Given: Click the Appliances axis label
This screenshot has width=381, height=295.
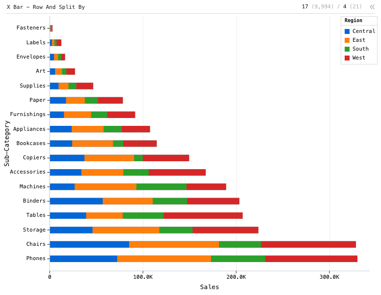Looking at the screenshot, I should tap(29, 129).
